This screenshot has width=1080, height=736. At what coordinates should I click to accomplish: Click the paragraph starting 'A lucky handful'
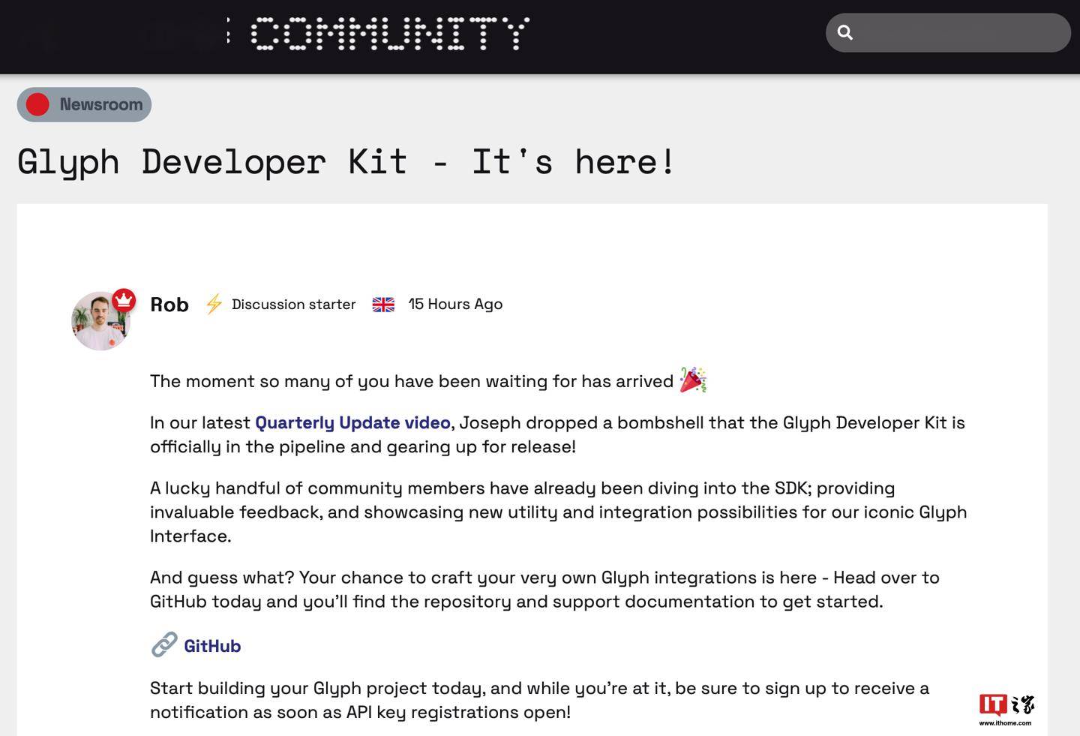558,512
